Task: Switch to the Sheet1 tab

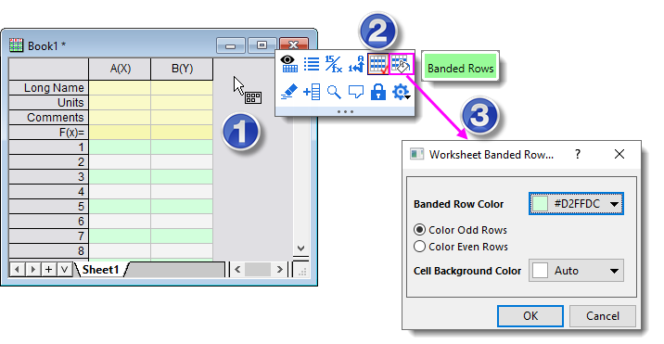Action: (x=101, y=270)
